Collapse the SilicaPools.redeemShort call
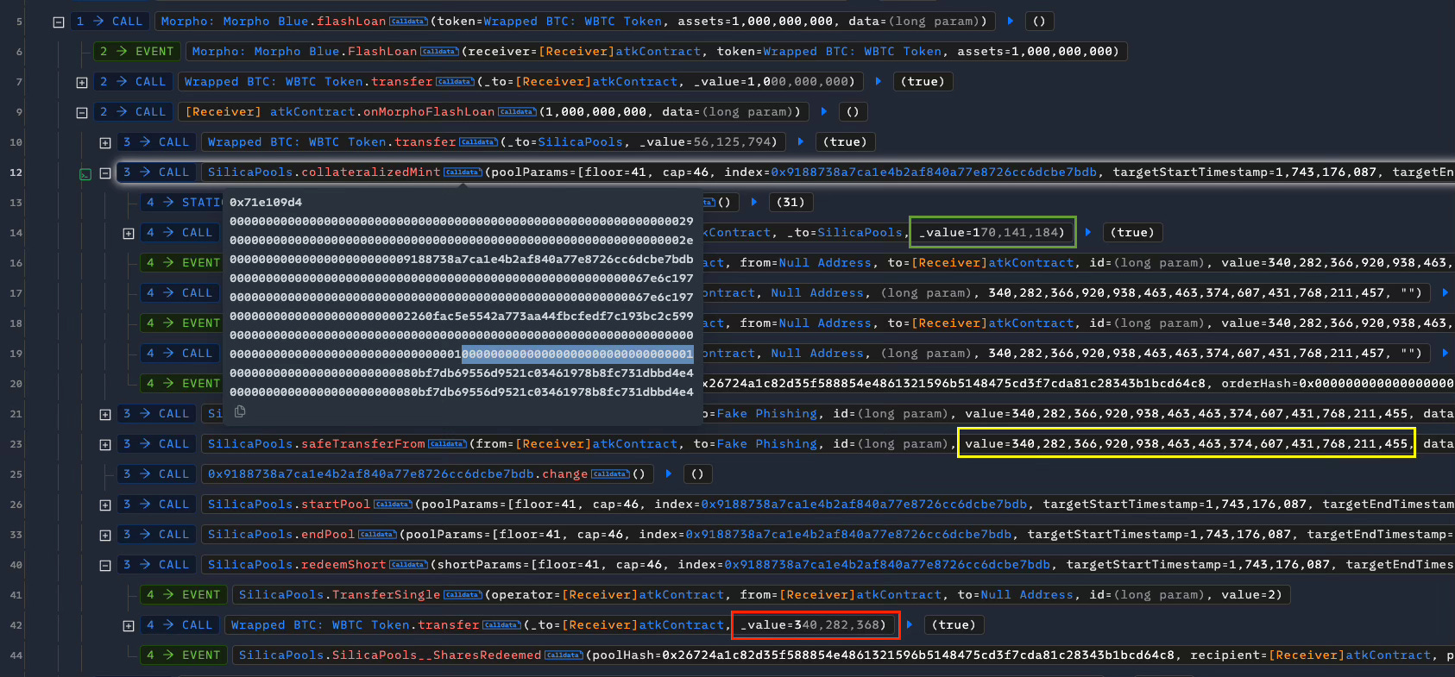 pos(105,565)
